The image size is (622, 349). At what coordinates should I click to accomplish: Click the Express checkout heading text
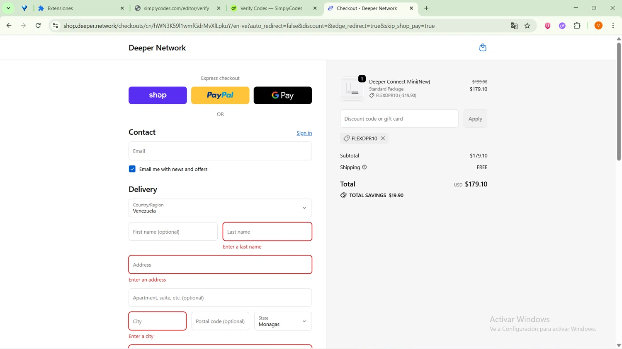[x=220, y=78]
